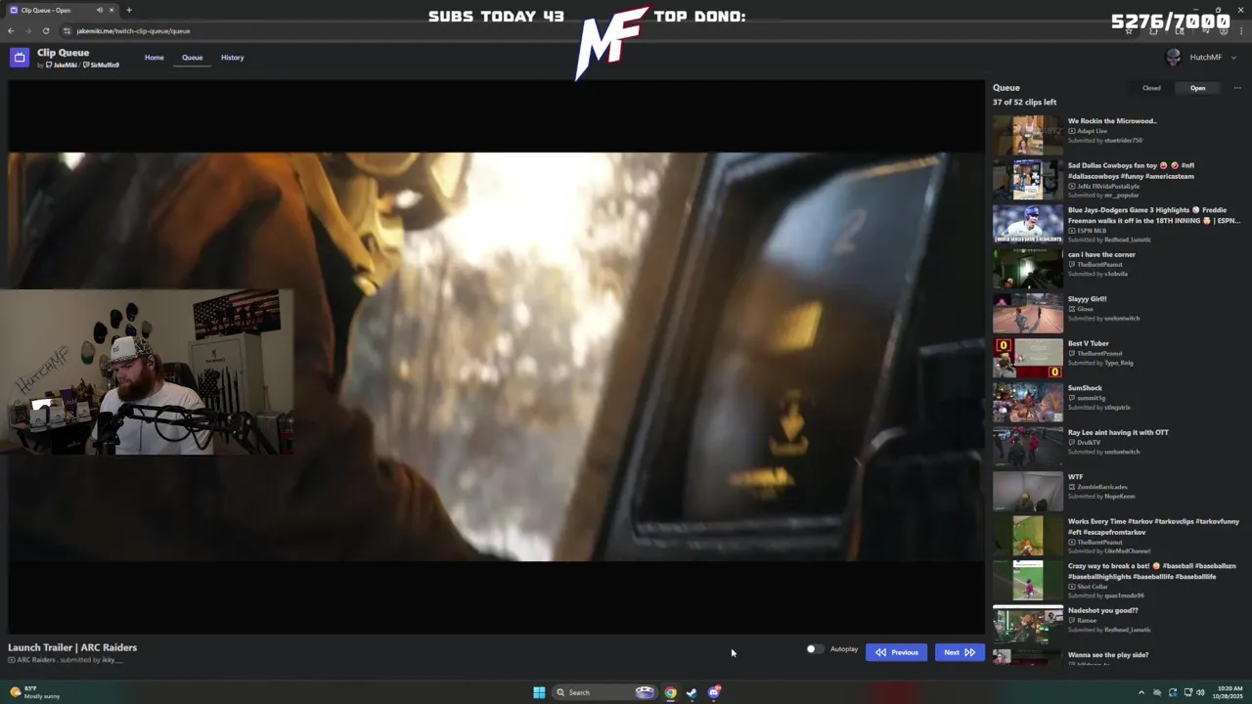Open the Steam taskbar icon
This screenshot has height=704, width=1252.
pos(692,692)
